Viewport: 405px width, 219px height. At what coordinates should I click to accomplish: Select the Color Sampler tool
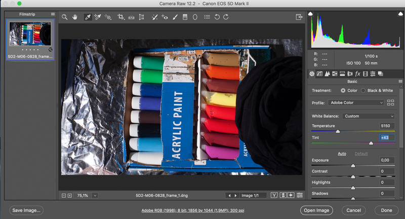point(98,17)
